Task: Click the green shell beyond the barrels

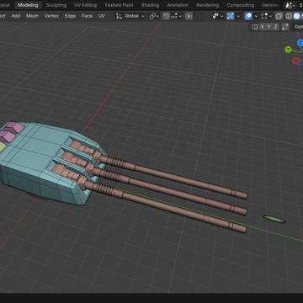Action: coord(274,219)
